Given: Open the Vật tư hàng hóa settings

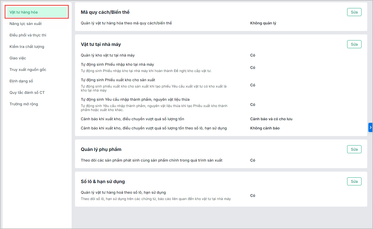Looking at the screenshot, I should coord(24,12).
